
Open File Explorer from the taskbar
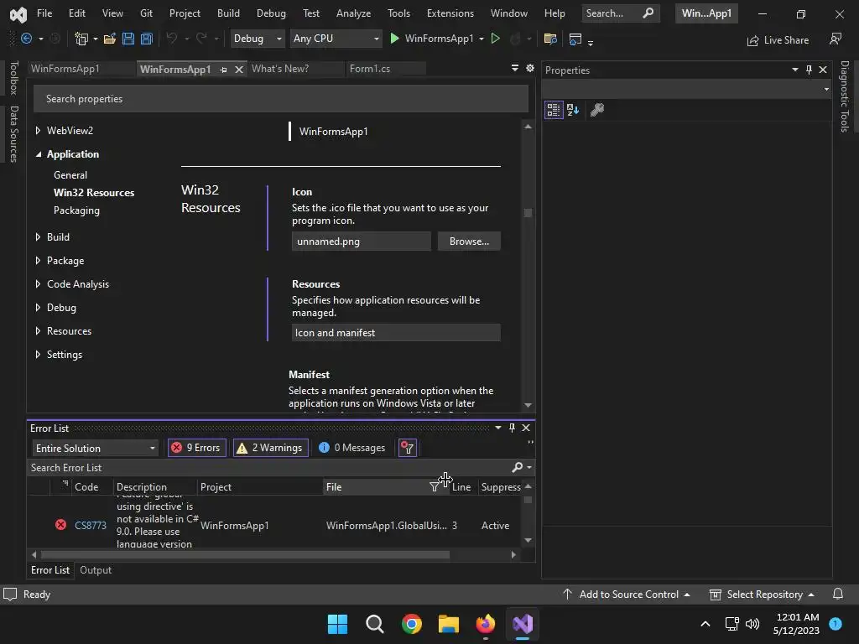(x=448, y=624)
